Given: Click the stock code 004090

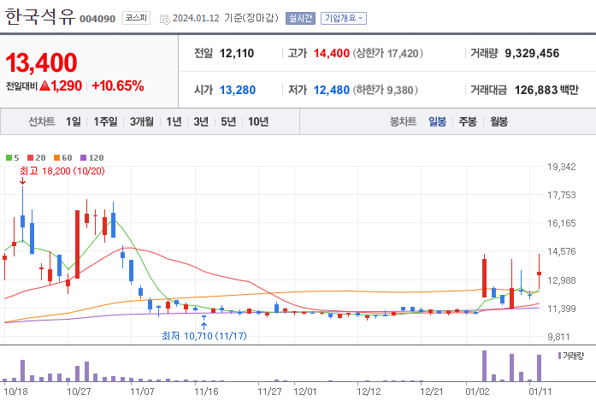Looking at the screenshot, I should pyautogui.click(x=97, y=19).
